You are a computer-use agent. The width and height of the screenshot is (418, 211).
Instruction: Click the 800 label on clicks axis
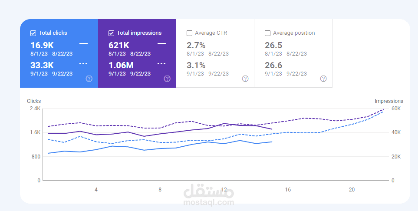tap(36, 157)
